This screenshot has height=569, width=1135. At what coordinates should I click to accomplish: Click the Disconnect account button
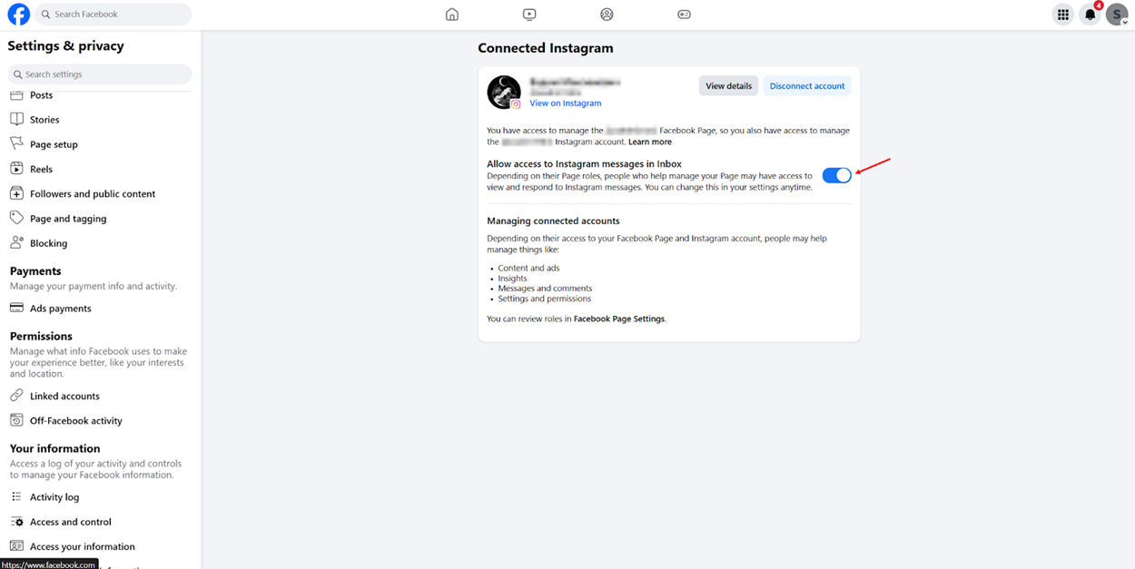[x=806, y=84]
